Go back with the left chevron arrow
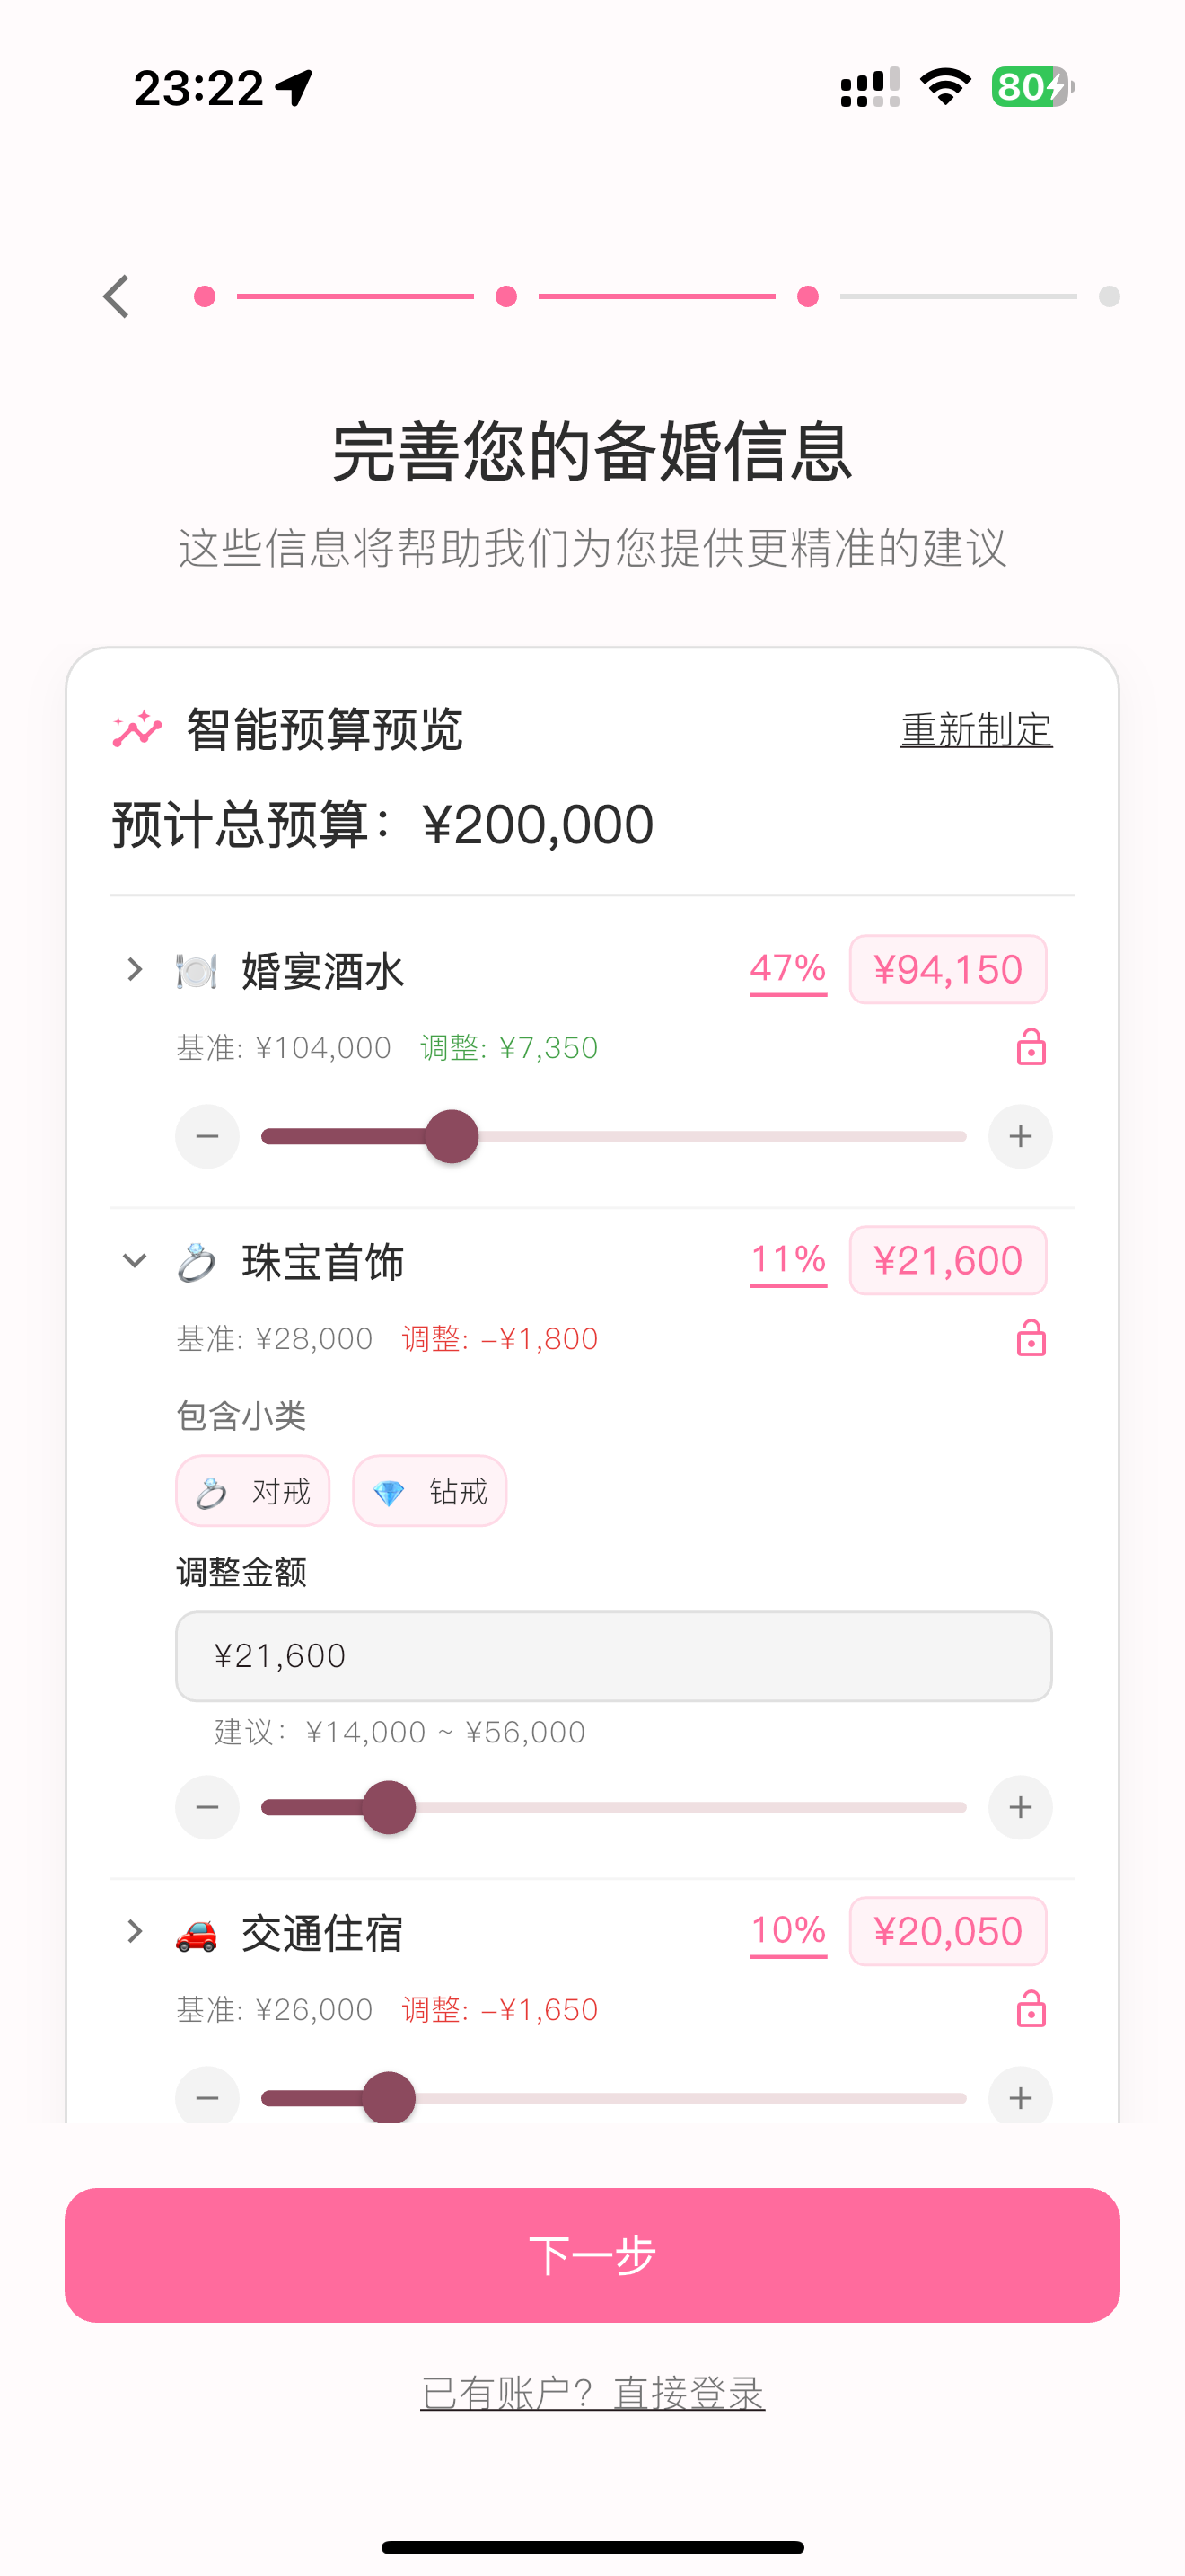 [117, 297]
